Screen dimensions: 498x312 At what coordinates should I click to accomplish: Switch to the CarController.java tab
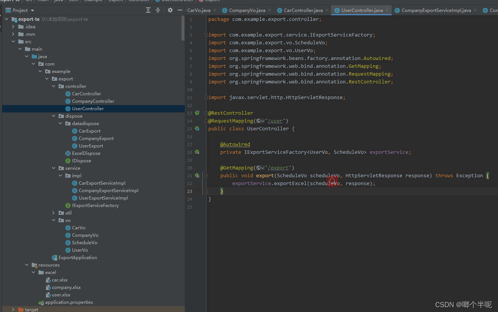303,10
